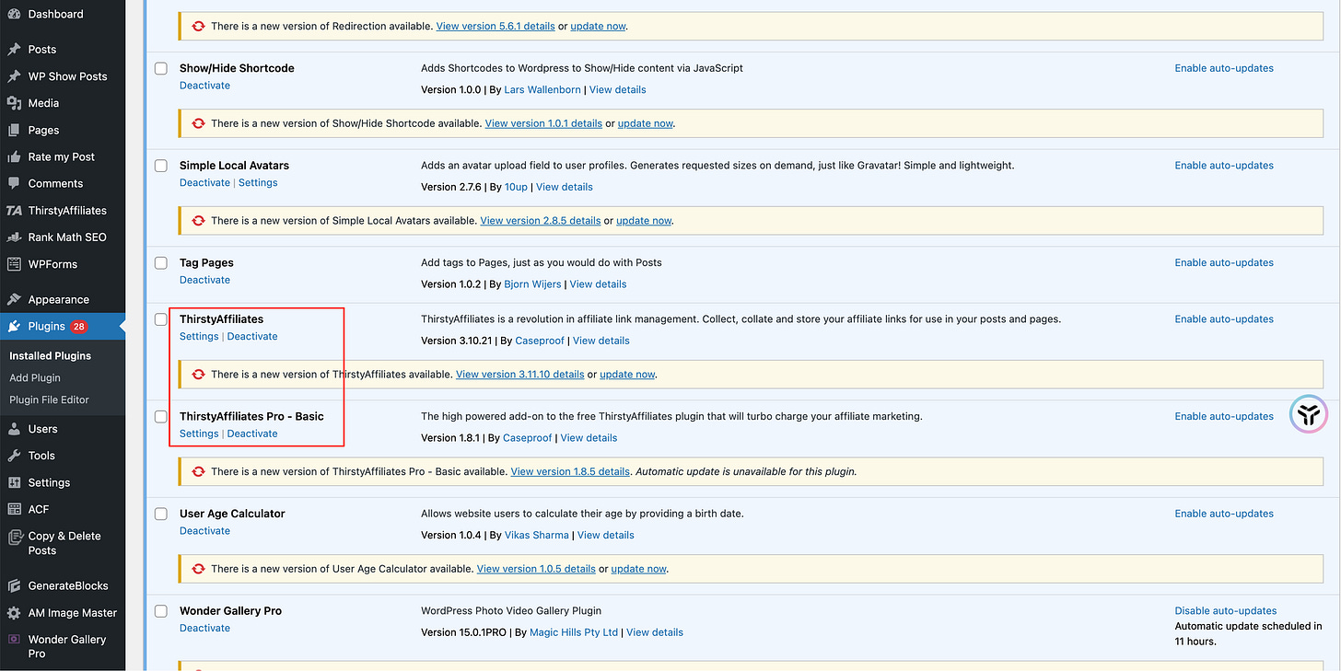The image size is (1341, 671).
Task: Click the Appearance paintbrush icon
Action: pyautogui.click(x=14, y=299)
